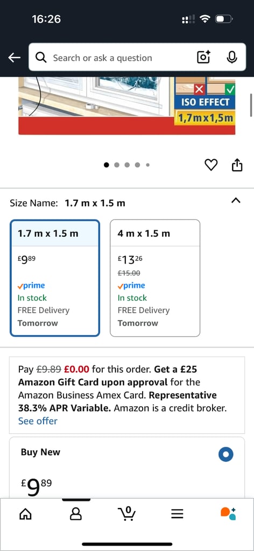Screen dimensions: 254x551
Task: Open the account profile icon
Action: [76, 514]
